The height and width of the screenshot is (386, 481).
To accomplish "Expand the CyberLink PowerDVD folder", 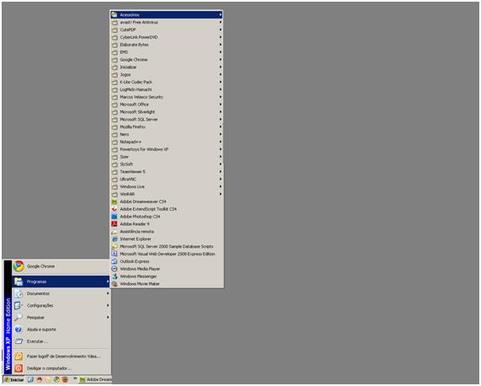I will click(167, 37).
